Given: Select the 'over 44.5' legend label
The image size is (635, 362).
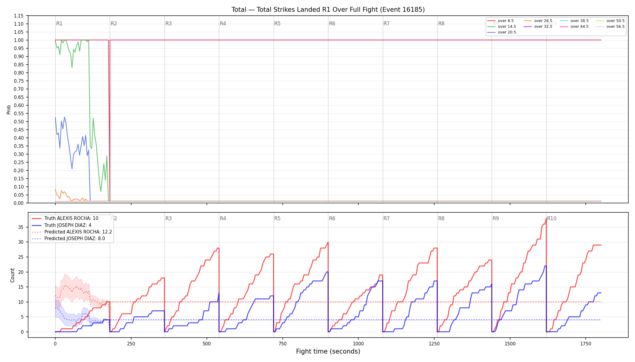Looking at the screenshot, I should [579, 27].
